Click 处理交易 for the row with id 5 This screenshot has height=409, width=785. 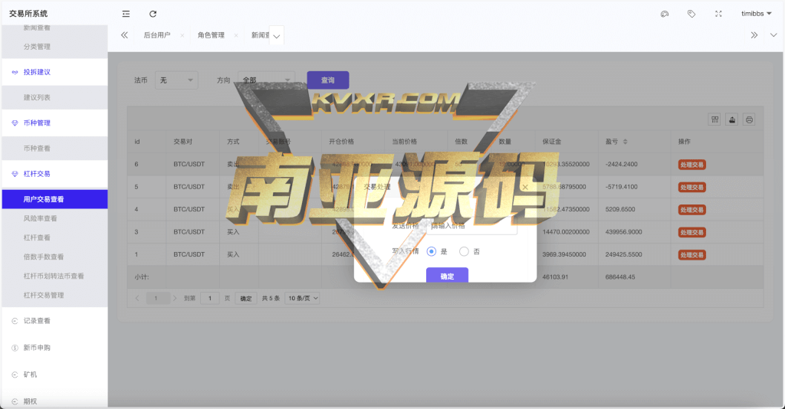[x=692, y=187]
